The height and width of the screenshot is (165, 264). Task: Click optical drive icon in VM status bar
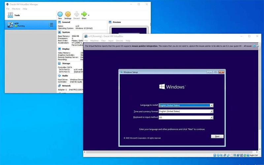point(218,155)
